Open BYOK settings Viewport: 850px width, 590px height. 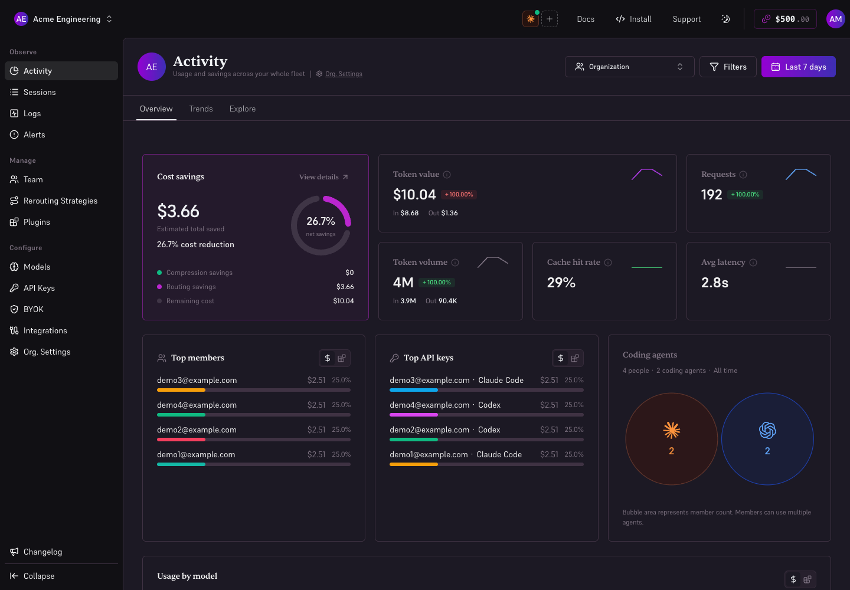click(61, 309)
